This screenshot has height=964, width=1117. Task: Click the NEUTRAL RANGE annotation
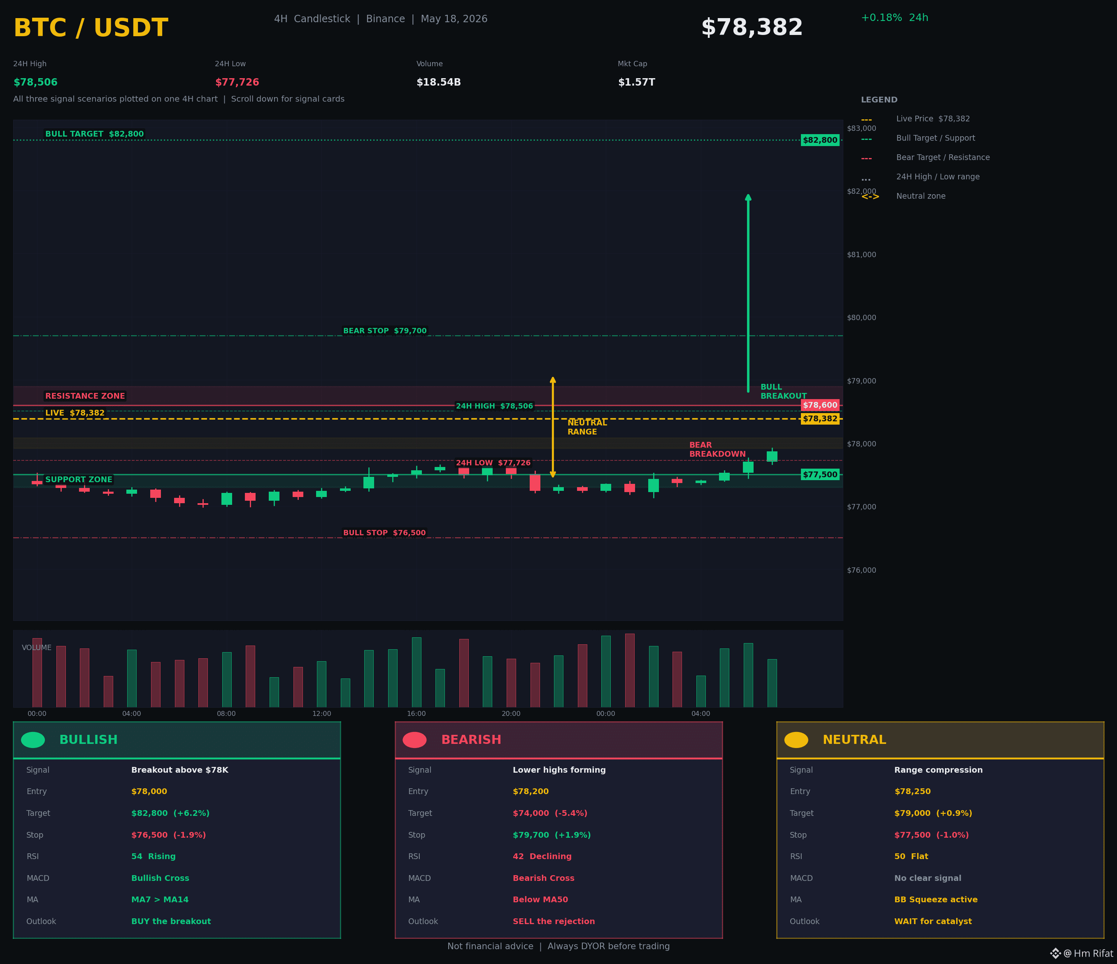[587, 427]
